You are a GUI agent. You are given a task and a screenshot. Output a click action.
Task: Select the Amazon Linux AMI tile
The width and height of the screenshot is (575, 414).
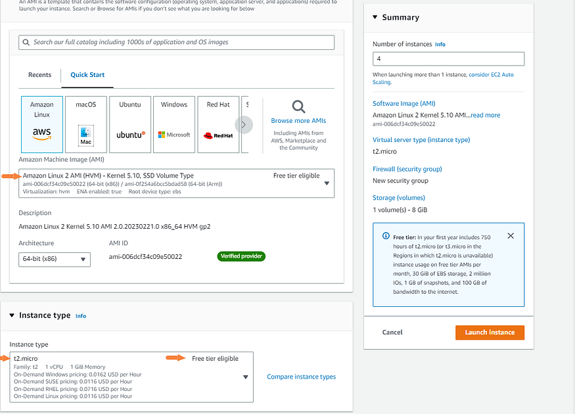coord(42,124)
